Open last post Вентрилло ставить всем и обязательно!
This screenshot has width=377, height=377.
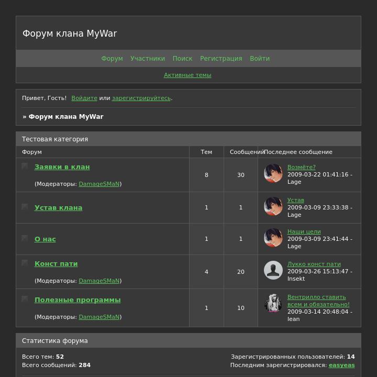coord(318,301)
